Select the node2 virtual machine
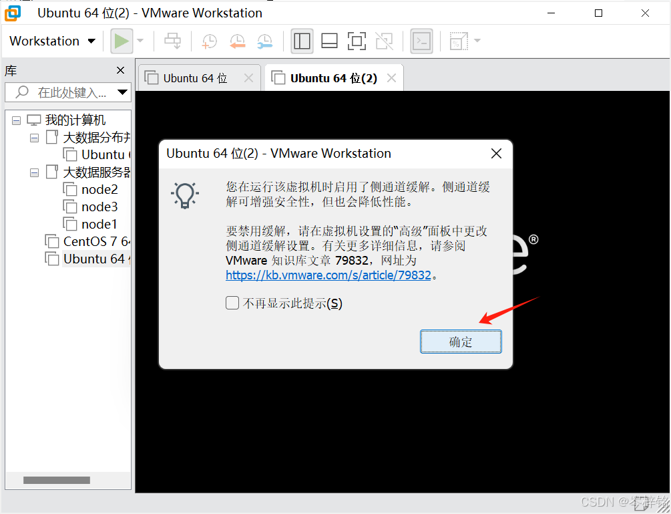Viewport: 671px width, 514px height. pyautogui.click(x=99, y=189)
